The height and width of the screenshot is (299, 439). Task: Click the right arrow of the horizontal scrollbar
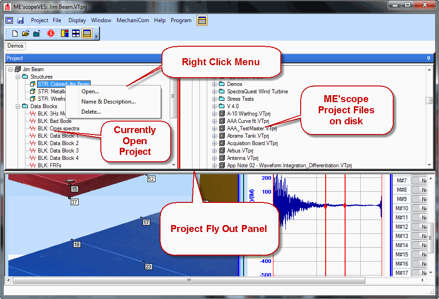pos(422,280)
